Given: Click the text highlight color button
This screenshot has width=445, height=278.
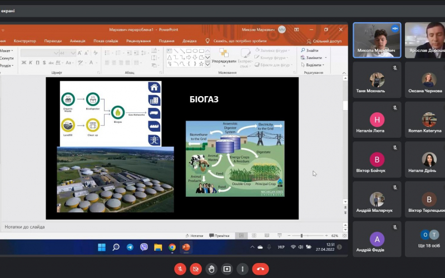Looking at the screenshot, I should click(81, 62).
